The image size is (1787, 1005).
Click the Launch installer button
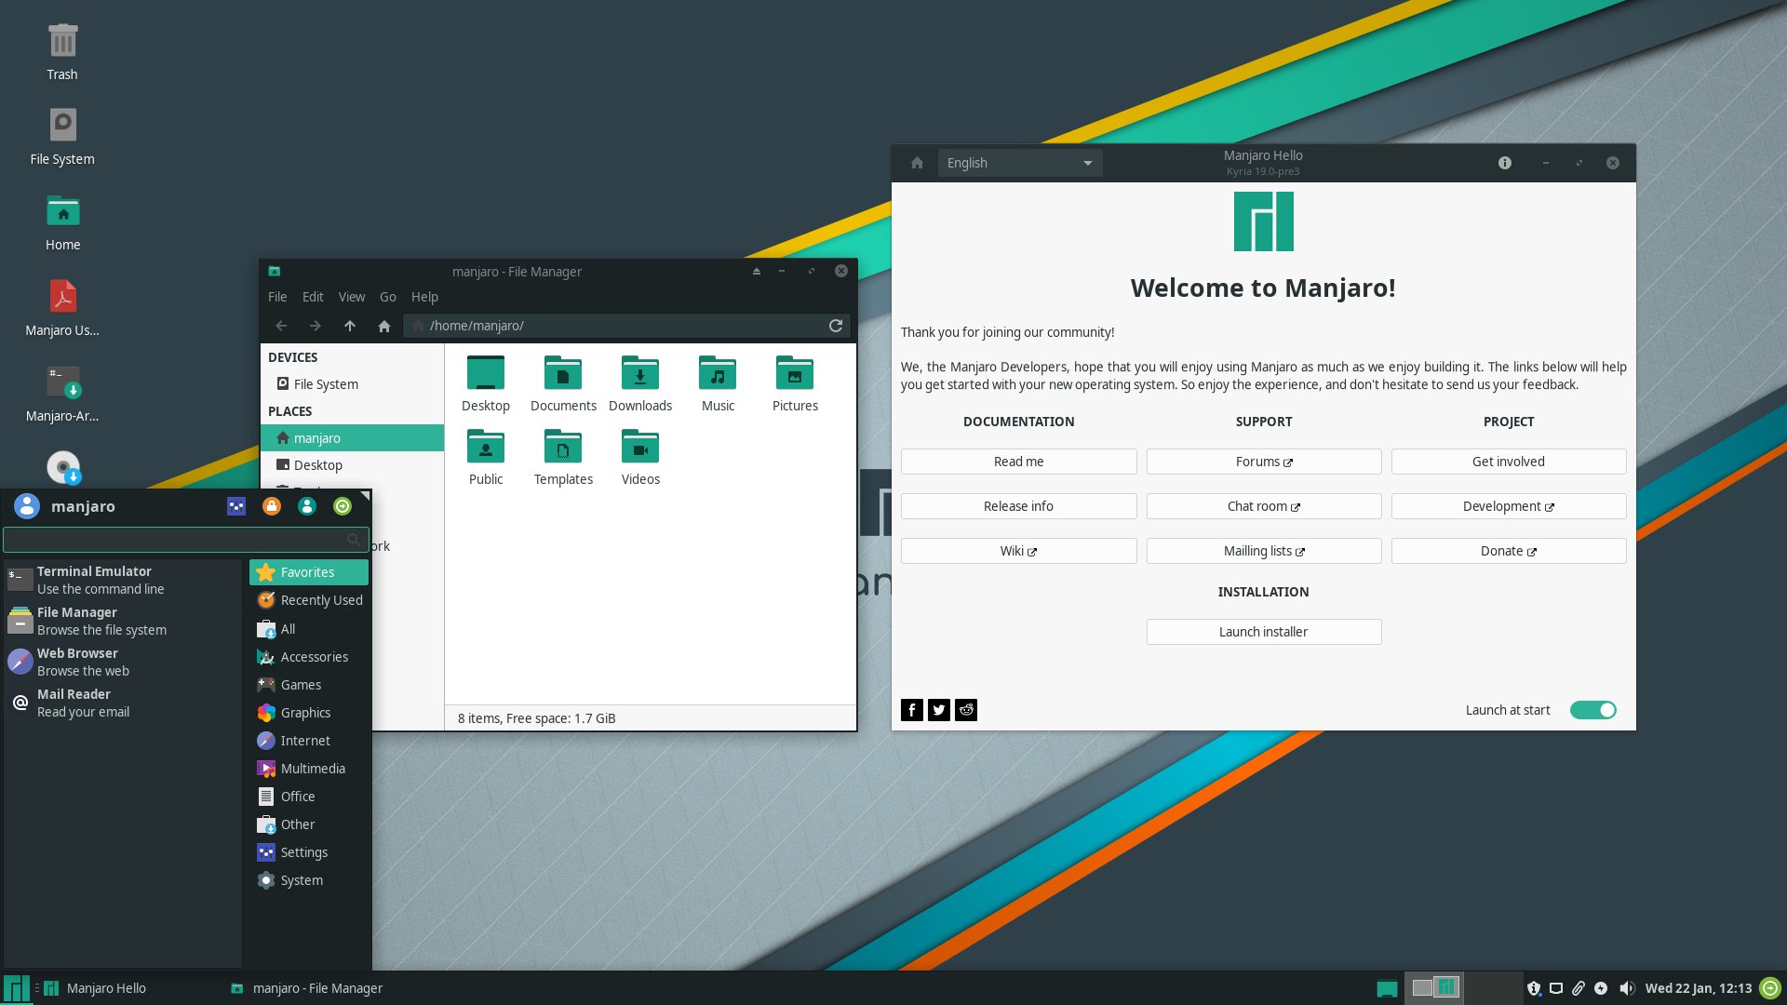point(1263,631)
